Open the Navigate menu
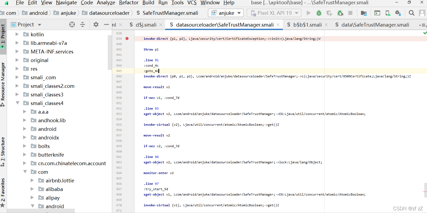Screen dimensions: 427x213 (66, 3)
